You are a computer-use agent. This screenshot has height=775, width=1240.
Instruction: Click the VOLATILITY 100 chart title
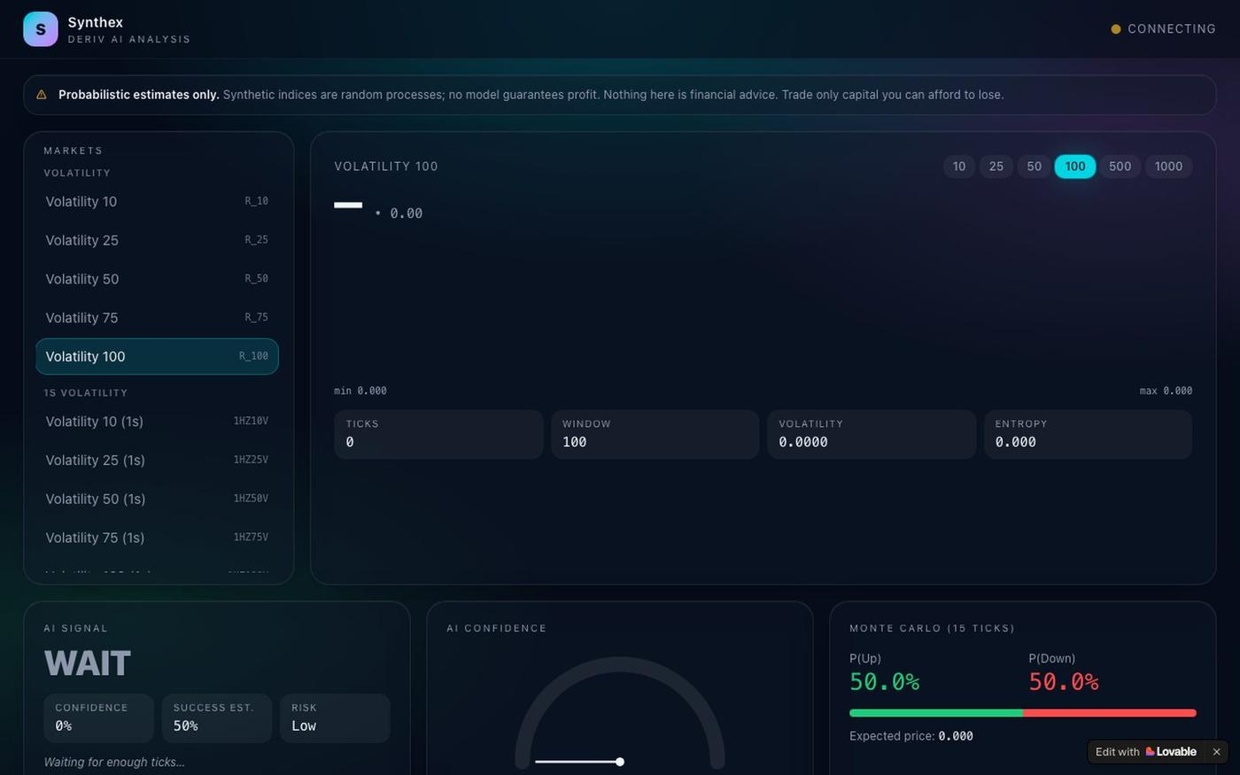pos(386,167)
